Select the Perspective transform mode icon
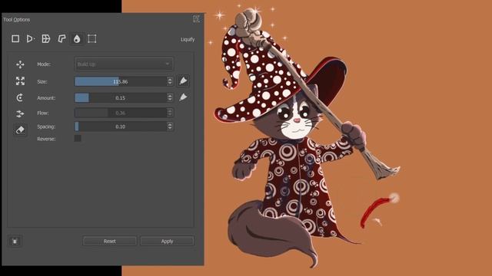Screen dimensions: 492x276 (x=31, y=39)
